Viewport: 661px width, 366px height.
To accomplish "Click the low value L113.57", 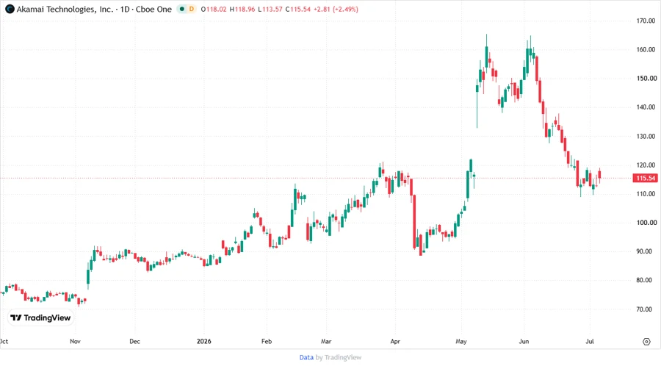I will [270, 9].
